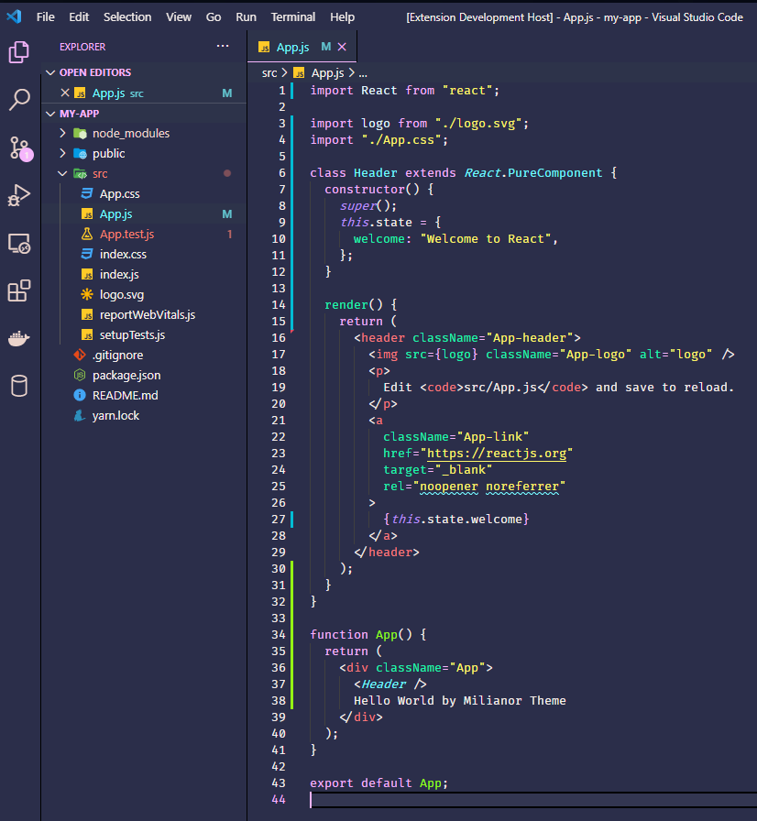This screenshot has height=821, width=757.
Task: Click the 'PureComponent' class name
Action: click(555, 173)
